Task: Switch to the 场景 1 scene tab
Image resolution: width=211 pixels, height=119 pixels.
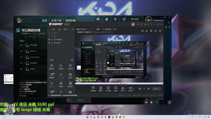Action: 65,29
